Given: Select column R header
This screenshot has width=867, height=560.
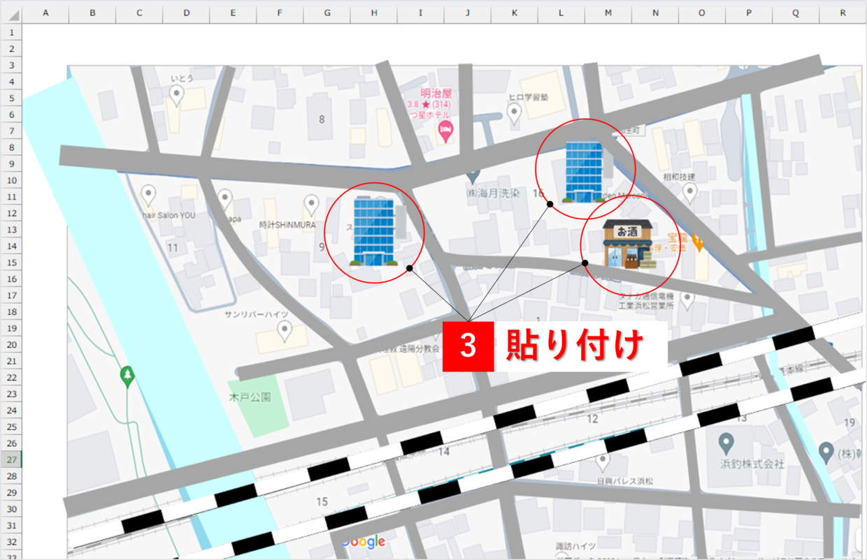Looking at the screenshot, I should pos(843,13).
